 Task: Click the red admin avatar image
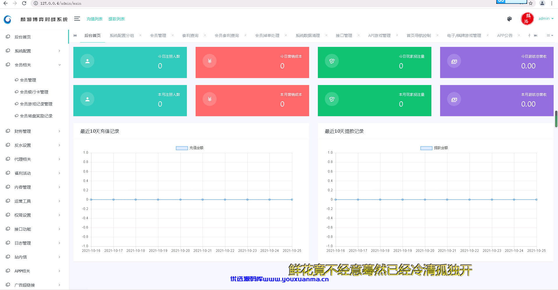pos(527,19)
